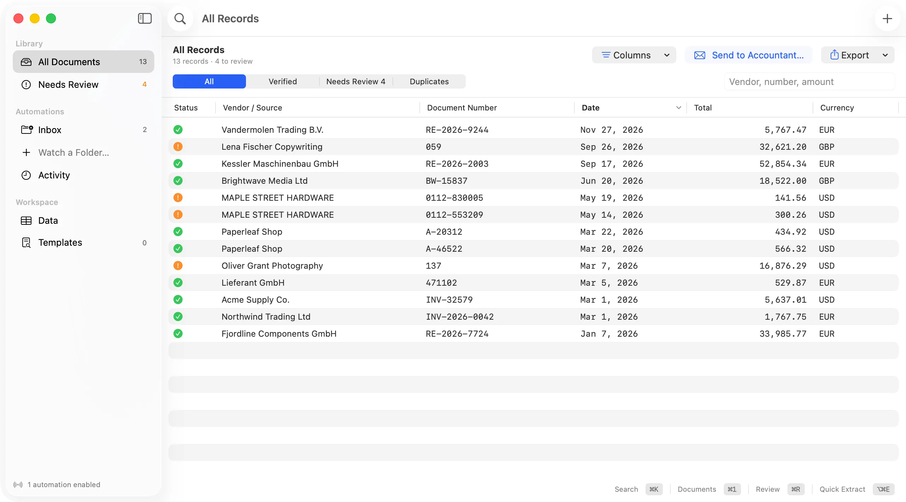This screenshot has height=502, width=906.
Task: Sort by the Document Number column header
Action: pyautogui.click(x=462, y=108)
